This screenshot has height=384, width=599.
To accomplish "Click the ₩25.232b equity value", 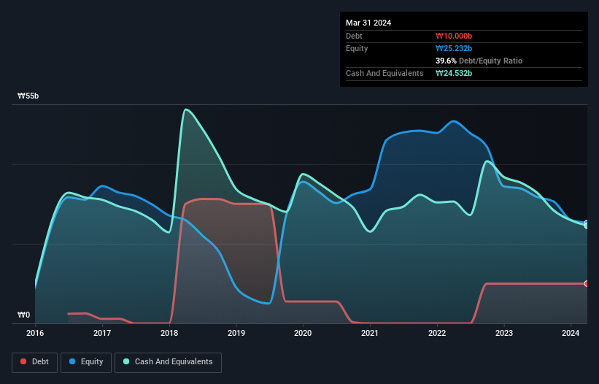I will click(454, 48).
